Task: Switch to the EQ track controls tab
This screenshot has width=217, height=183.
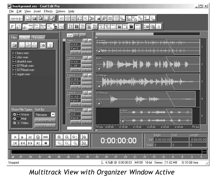Action: click(x=76, y=35)
